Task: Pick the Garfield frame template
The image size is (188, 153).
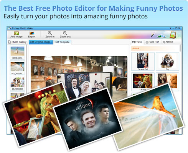Action: [143, 81]
